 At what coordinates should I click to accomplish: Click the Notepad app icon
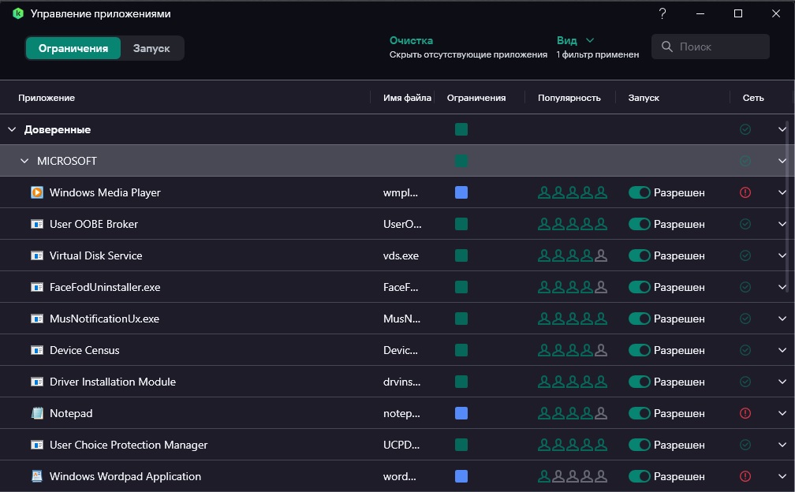36,413
